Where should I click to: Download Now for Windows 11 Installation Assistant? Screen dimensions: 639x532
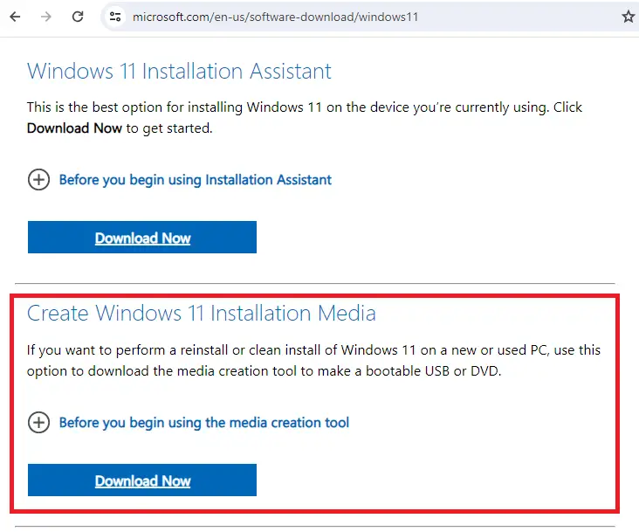142,238
